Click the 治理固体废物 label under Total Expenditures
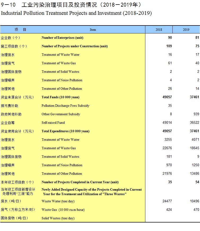 pos(11,157)
